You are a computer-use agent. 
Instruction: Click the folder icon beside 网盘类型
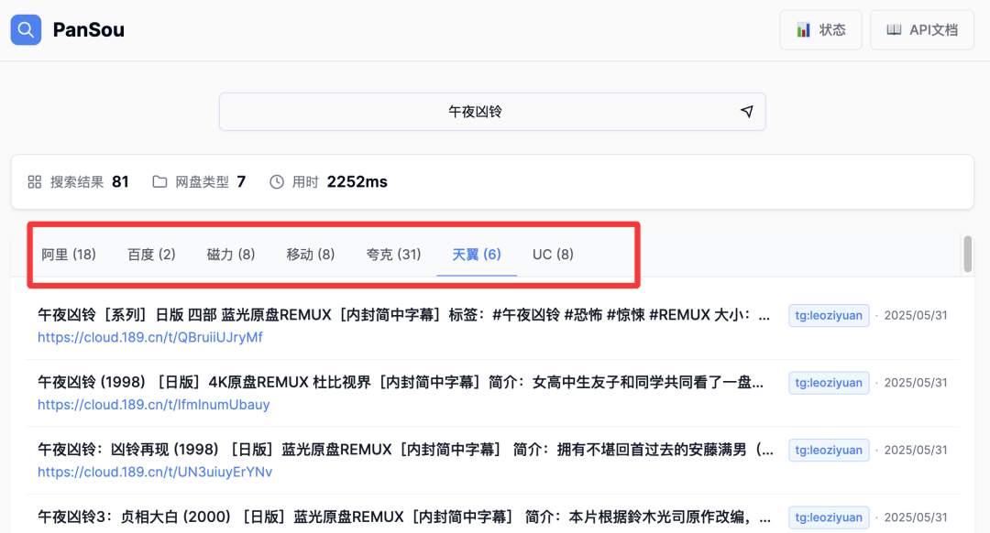(159, 182)
